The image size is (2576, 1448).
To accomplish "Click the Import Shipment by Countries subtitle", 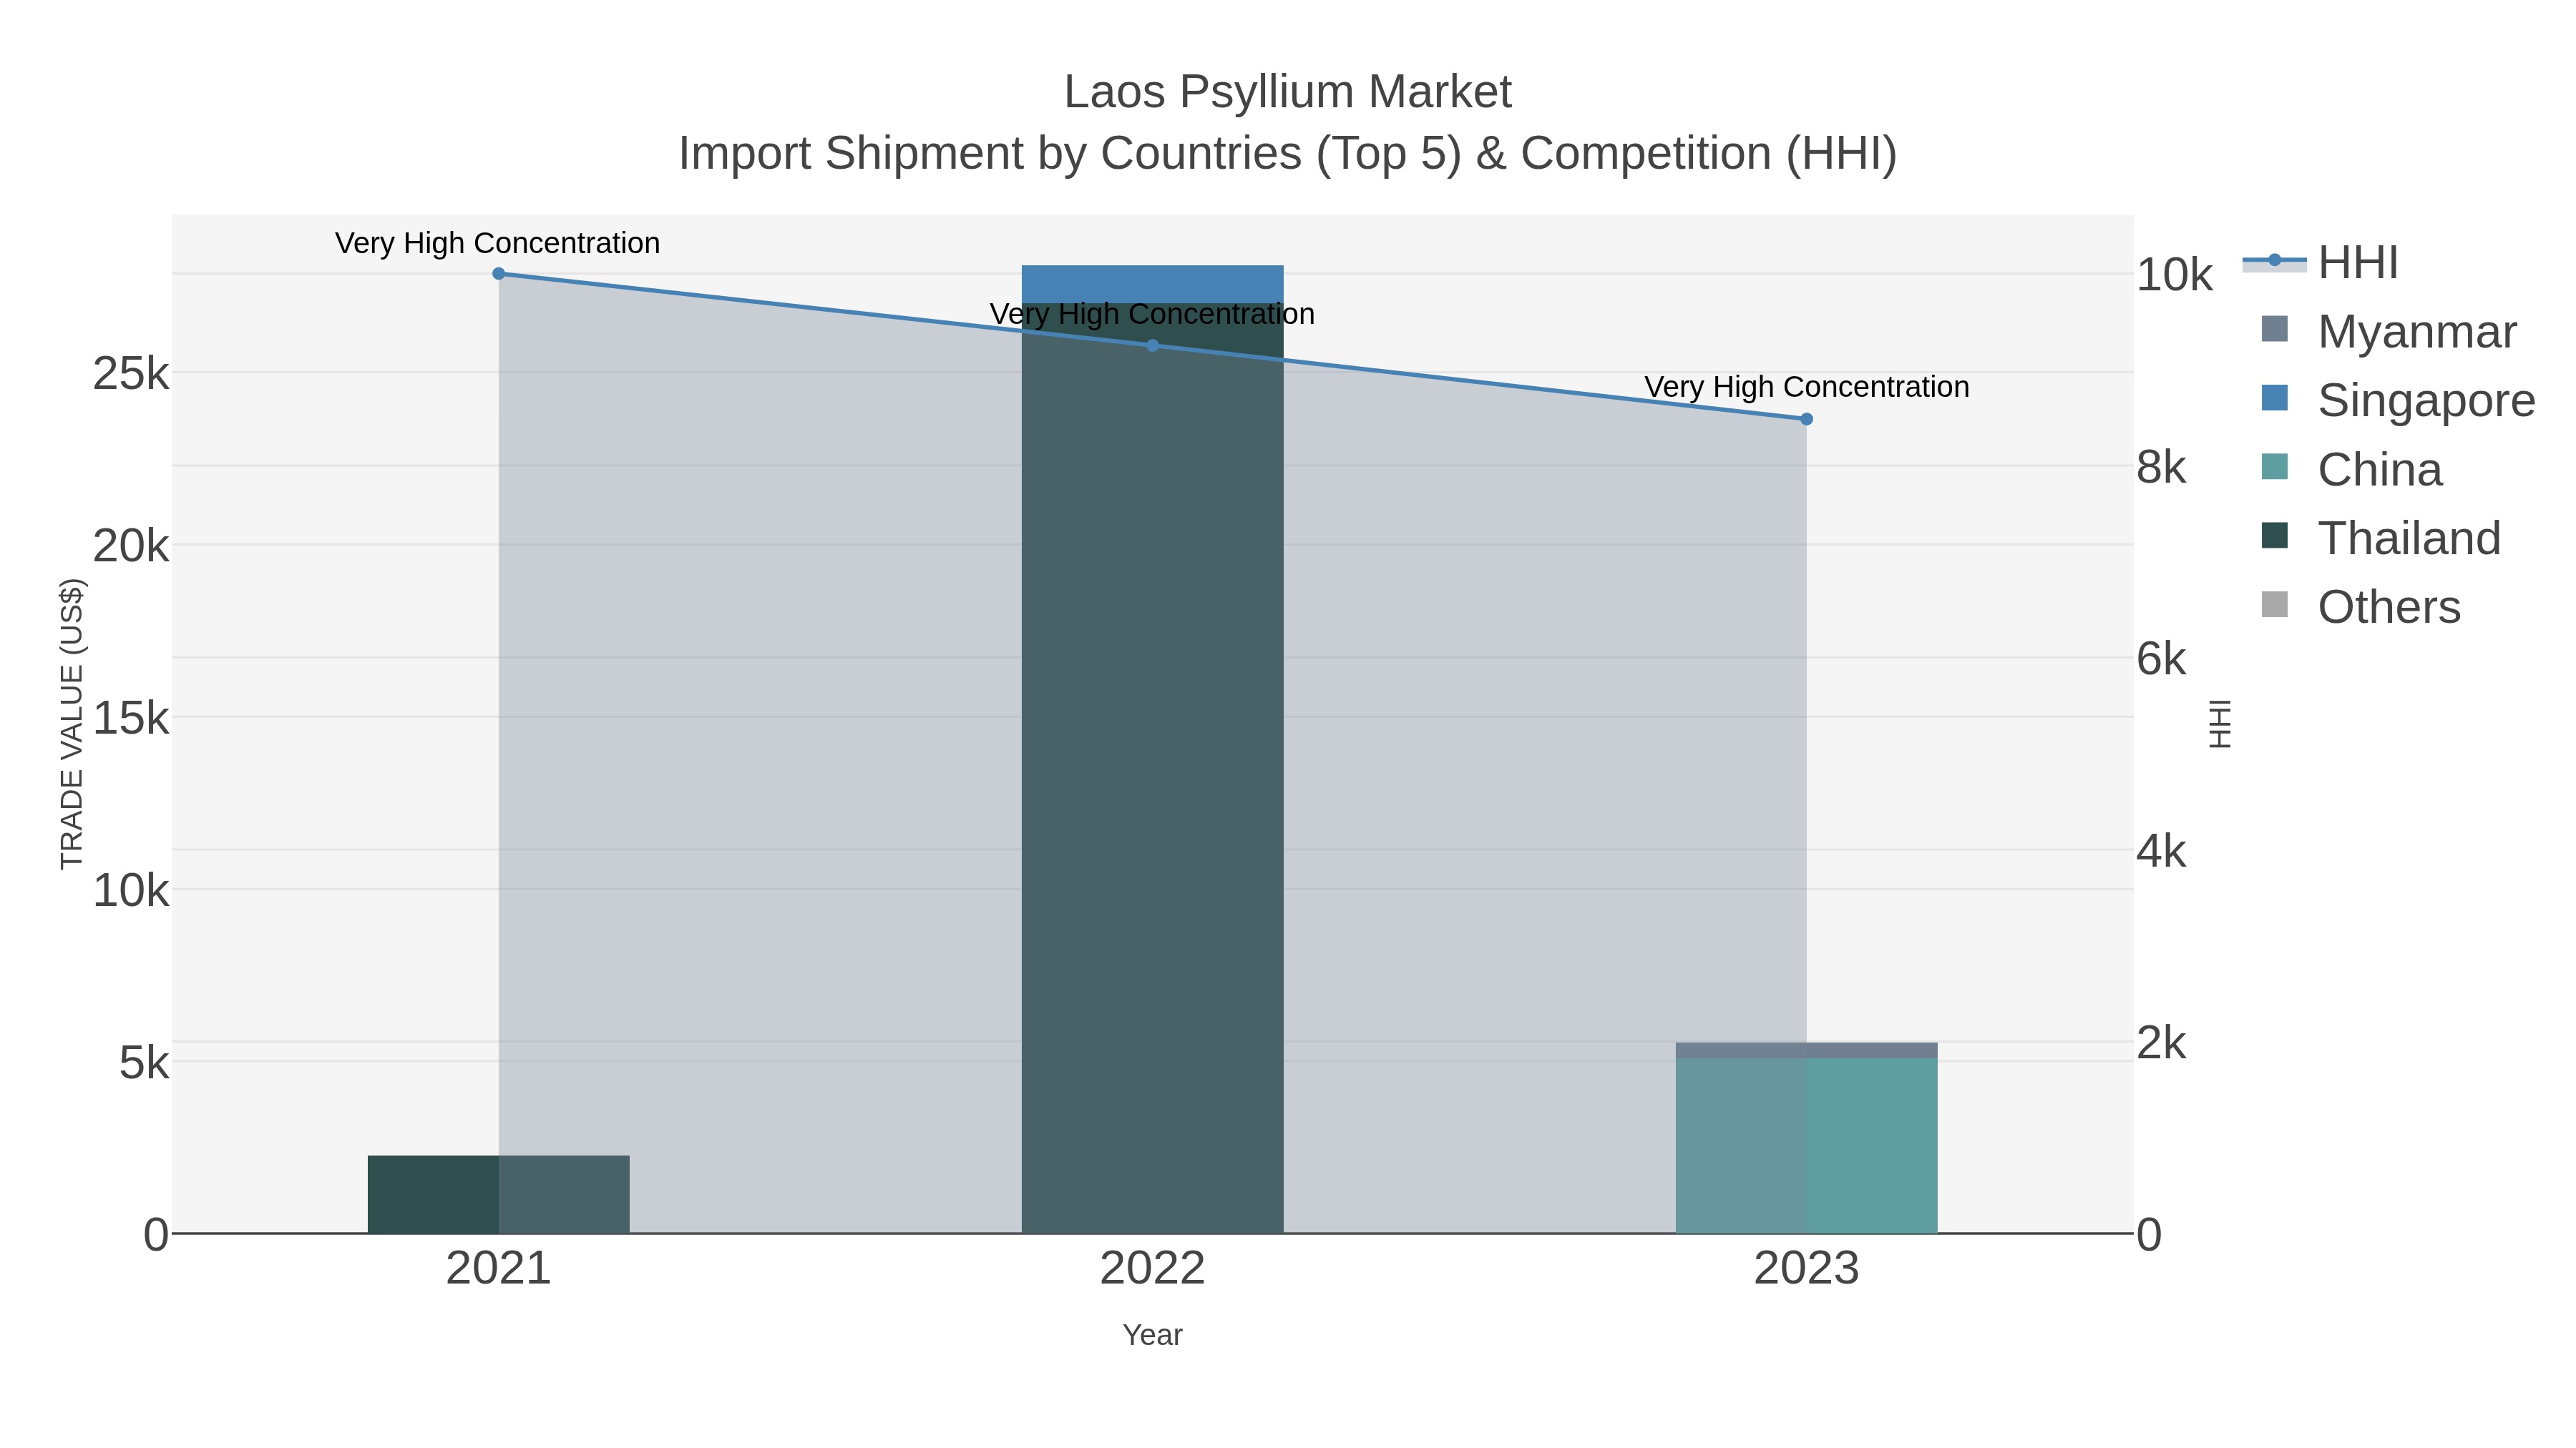I will point(1287,154).
